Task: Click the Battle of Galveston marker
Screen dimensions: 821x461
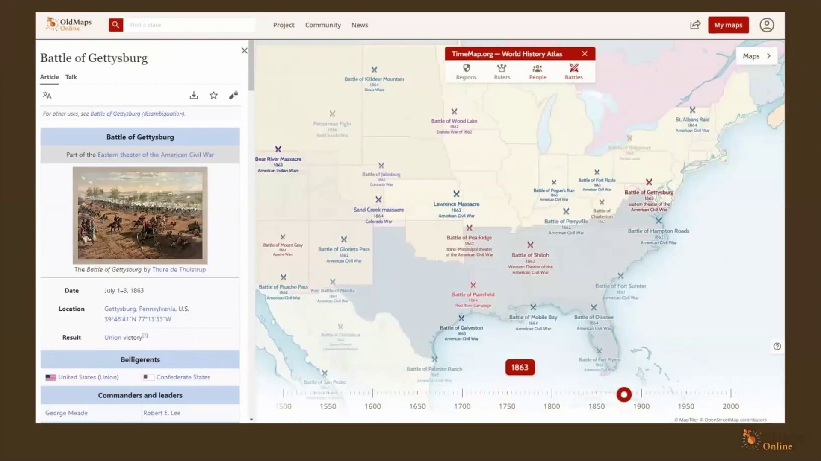Action: coord(461,318)
